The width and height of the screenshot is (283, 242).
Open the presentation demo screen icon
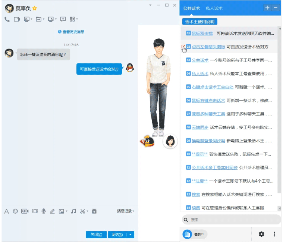pyautogui.click(x=27, y=19)
